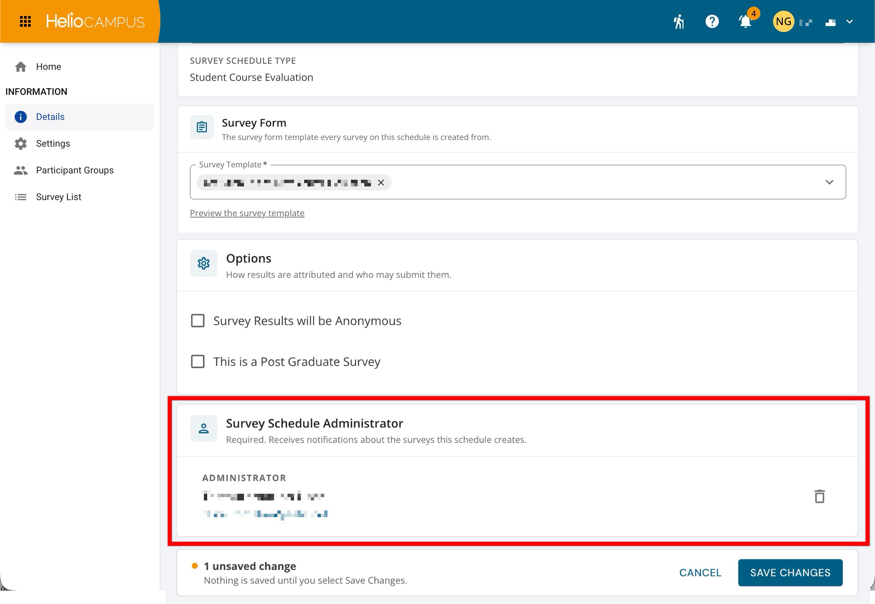Expand the user account chevron in the header
Screen dimensions: 875x604
pos(849,22)
